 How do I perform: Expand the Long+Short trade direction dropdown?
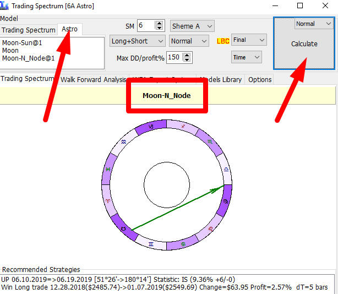(137, 41)
